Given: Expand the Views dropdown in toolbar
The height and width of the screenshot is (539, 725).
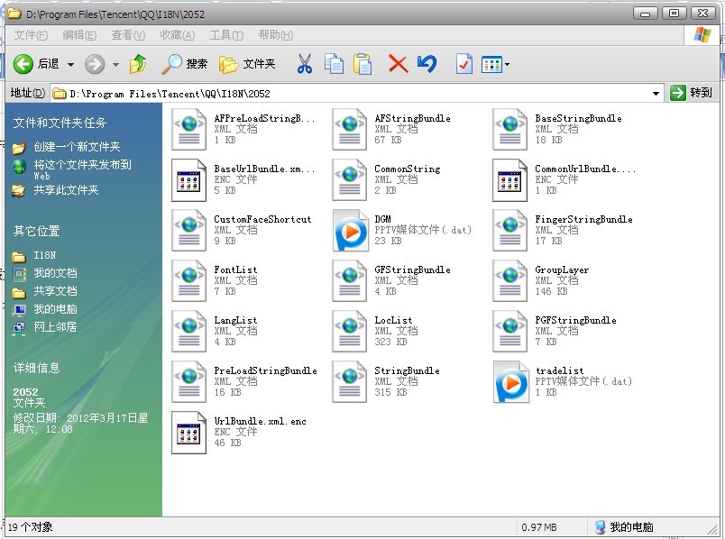Looking at the screenshot, I should [507, 65].
